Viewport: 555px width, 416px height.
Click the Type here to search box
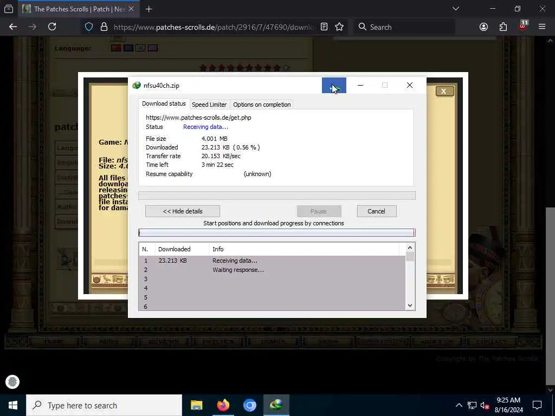tap(104, 405)
